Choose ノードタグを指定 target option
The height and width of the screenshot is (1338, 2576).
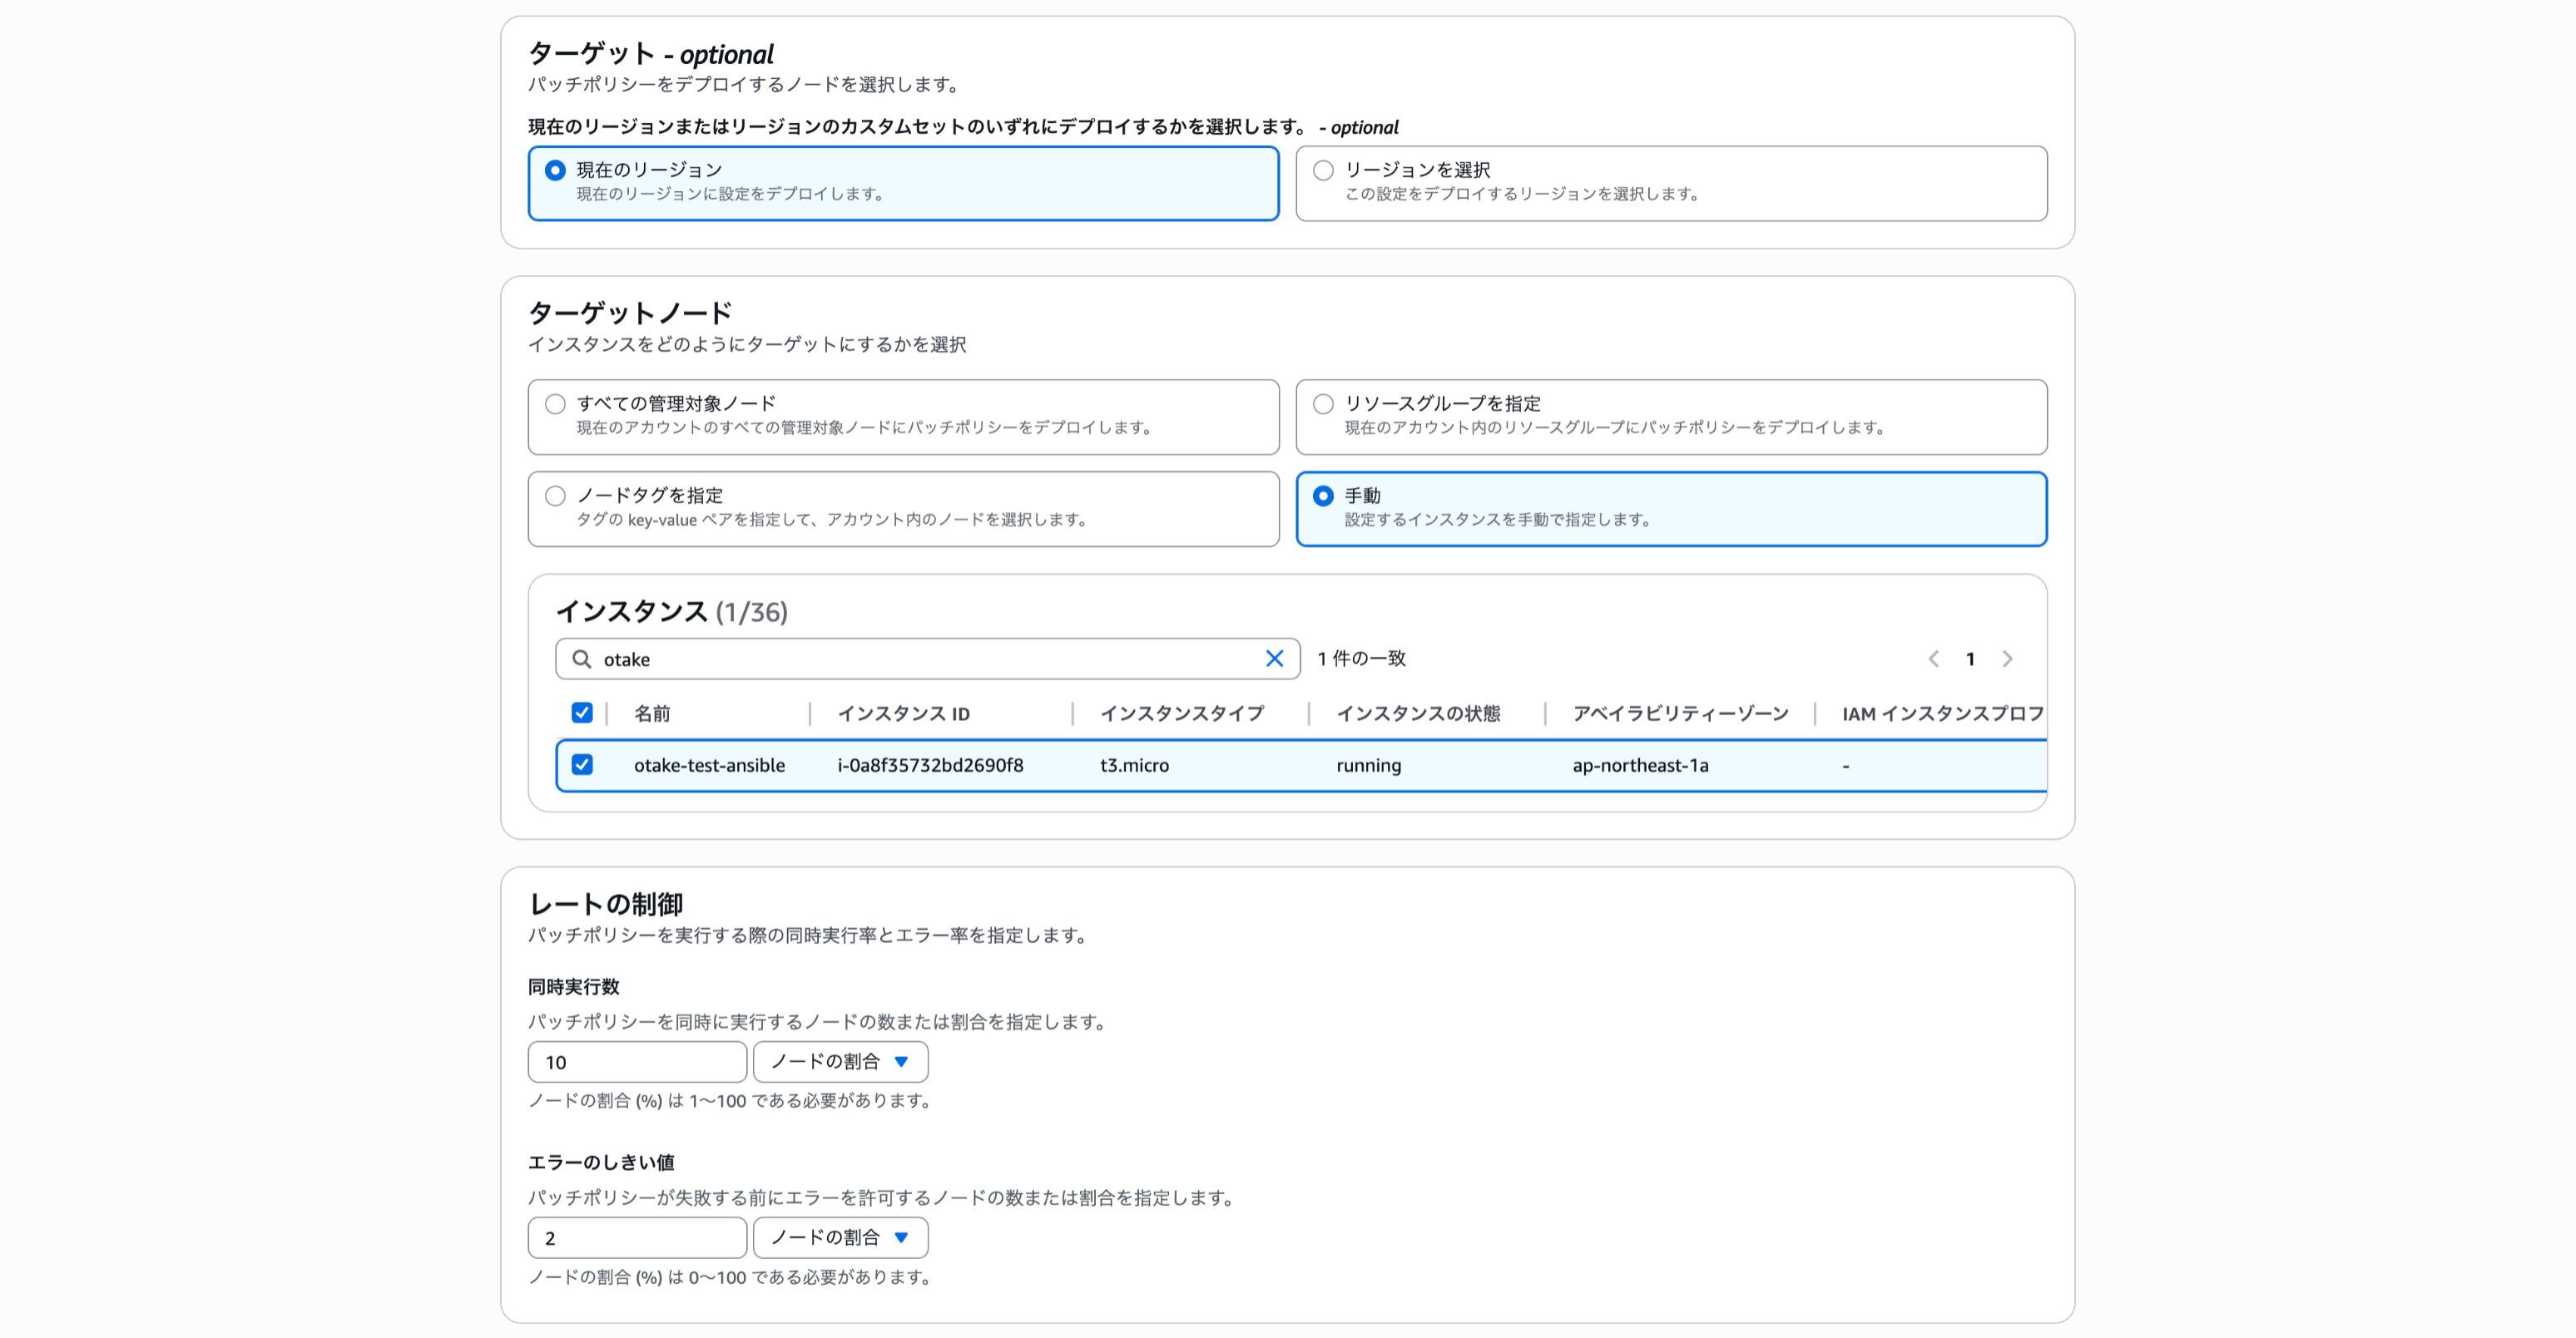(x=555, y=496)
